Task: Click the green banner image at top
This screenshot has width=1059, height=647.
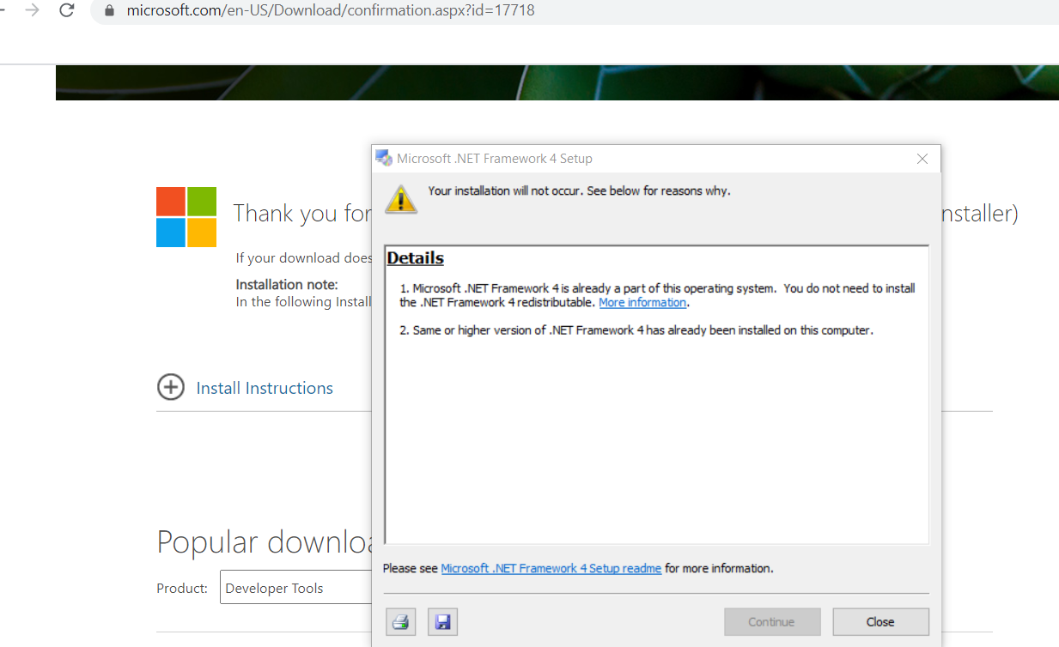Action: (557, 82)
